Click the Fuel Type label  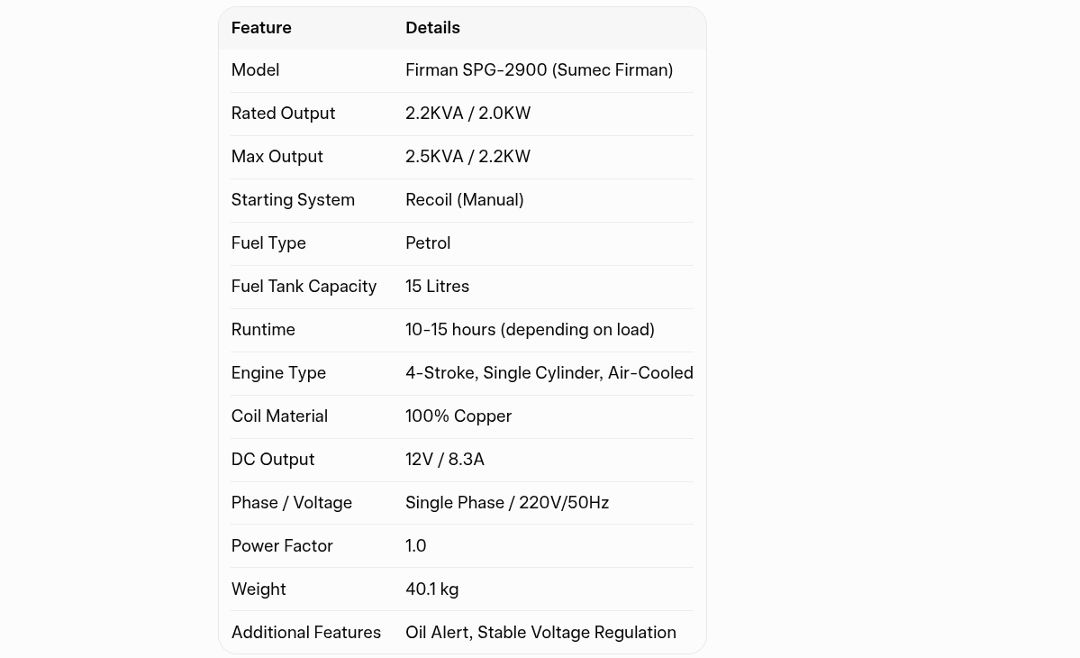[268, 243]
